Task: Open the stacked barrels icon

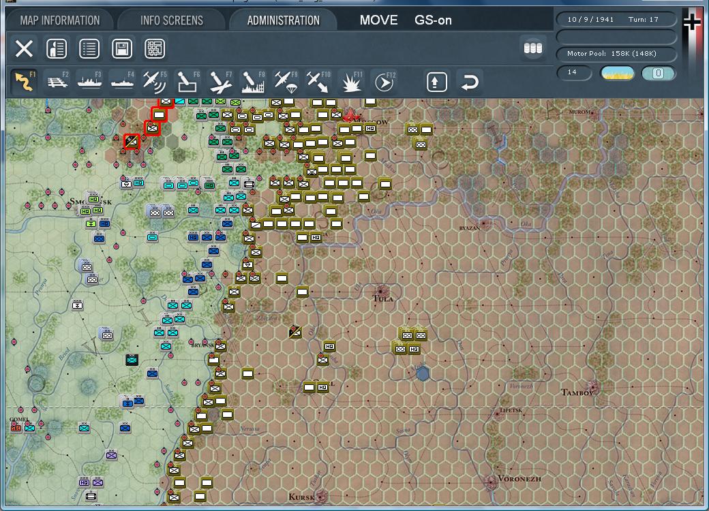Action: click(x=532, y=48)
